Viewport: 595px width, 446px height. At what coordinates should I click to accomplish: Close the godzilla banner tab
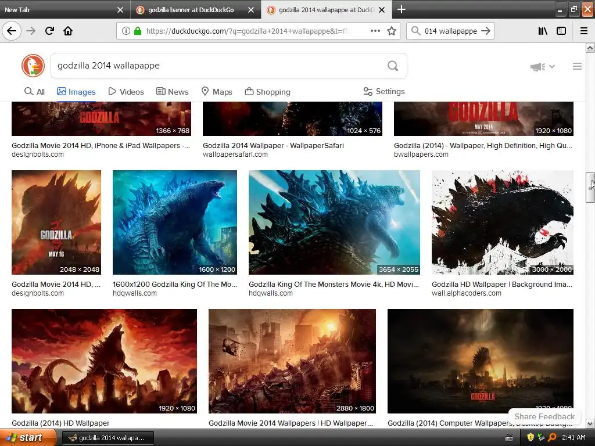coord(251,10)
